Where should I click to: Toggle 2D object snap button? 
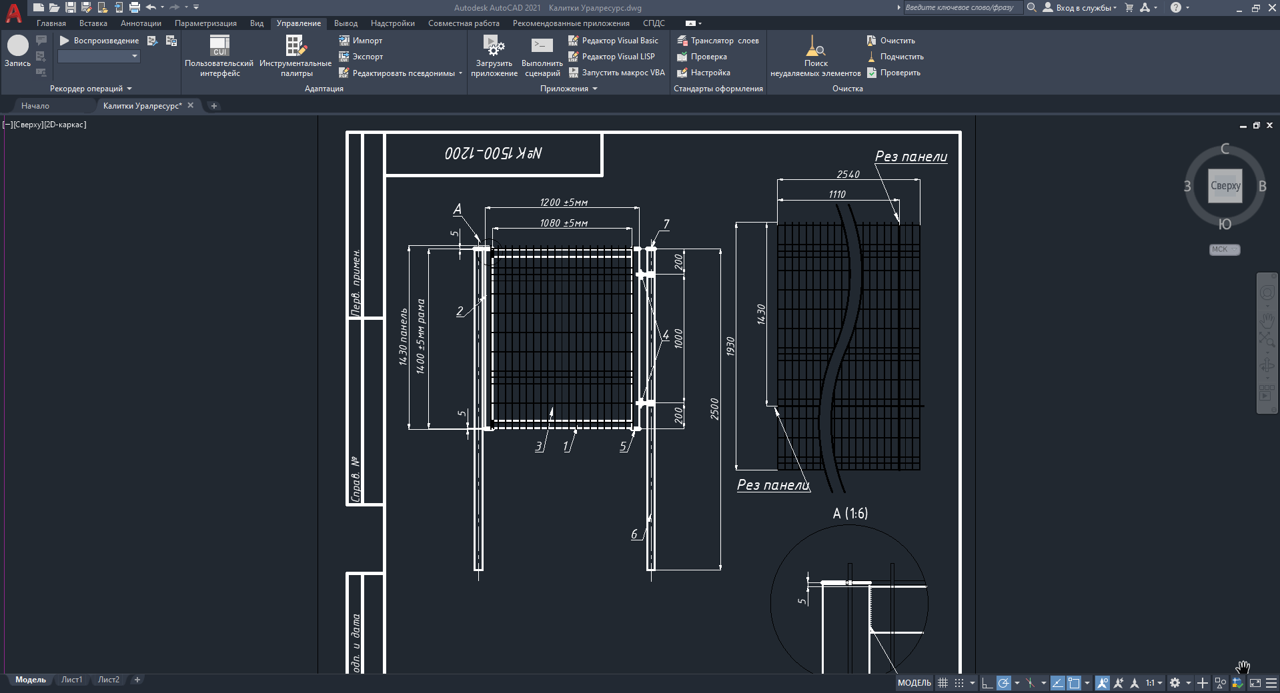coord(1074,683)
